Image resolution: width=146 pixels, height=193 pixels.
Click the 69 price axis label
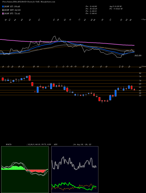140,84
